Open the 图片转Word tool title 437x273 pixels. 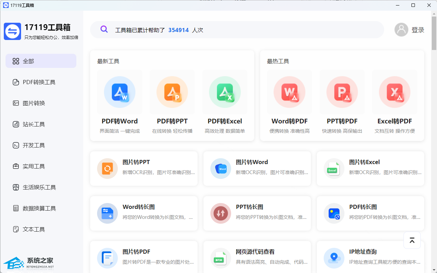click(252, 162)
